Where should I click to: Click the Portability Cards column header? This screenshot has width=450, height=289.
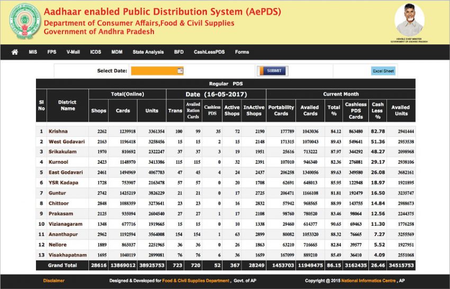281,110
